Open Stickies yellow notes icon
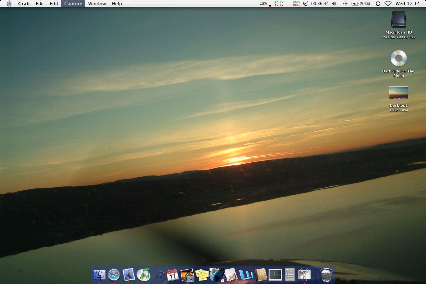 [202, 275]
